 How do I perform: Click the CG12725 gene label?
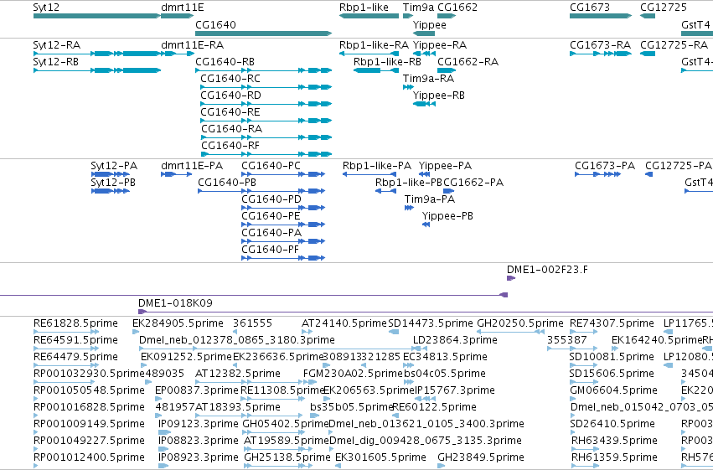coord(664,8)
